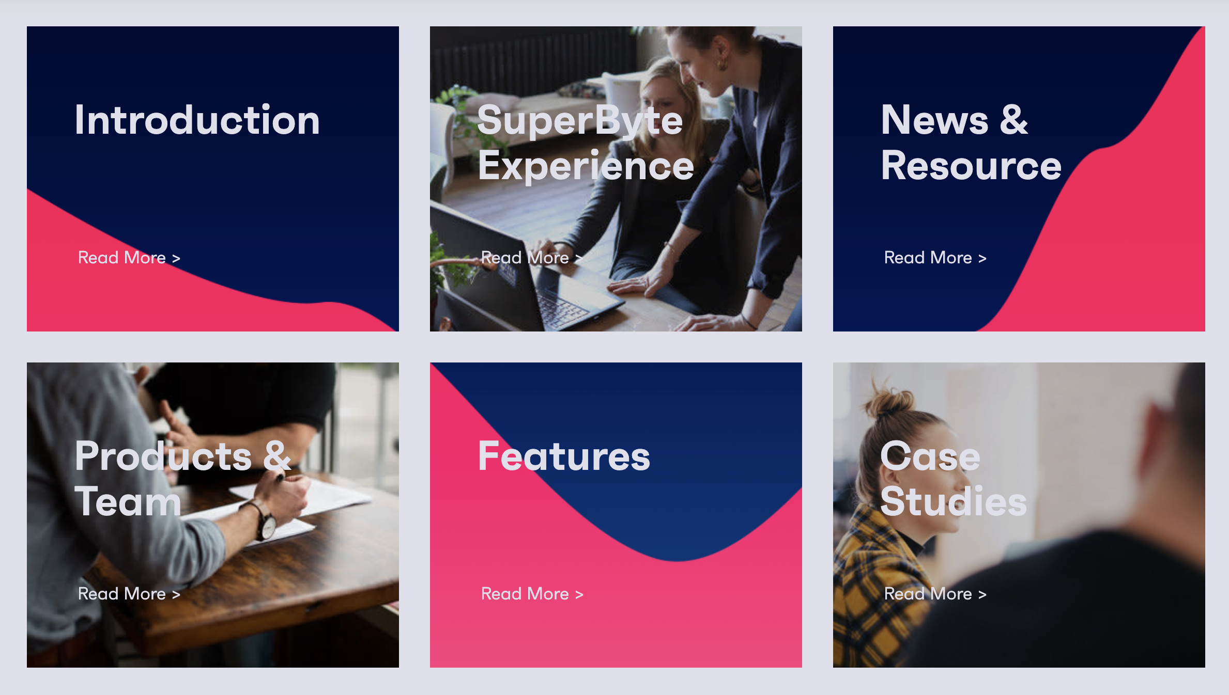Image resolution: width=1229 pixels, height=695 pixels.
Task: Click Read More under Introduction
Action: point(129,258)
